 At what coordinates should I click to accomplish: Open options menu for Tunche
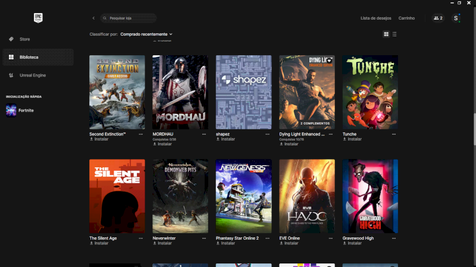click(394, 134)
